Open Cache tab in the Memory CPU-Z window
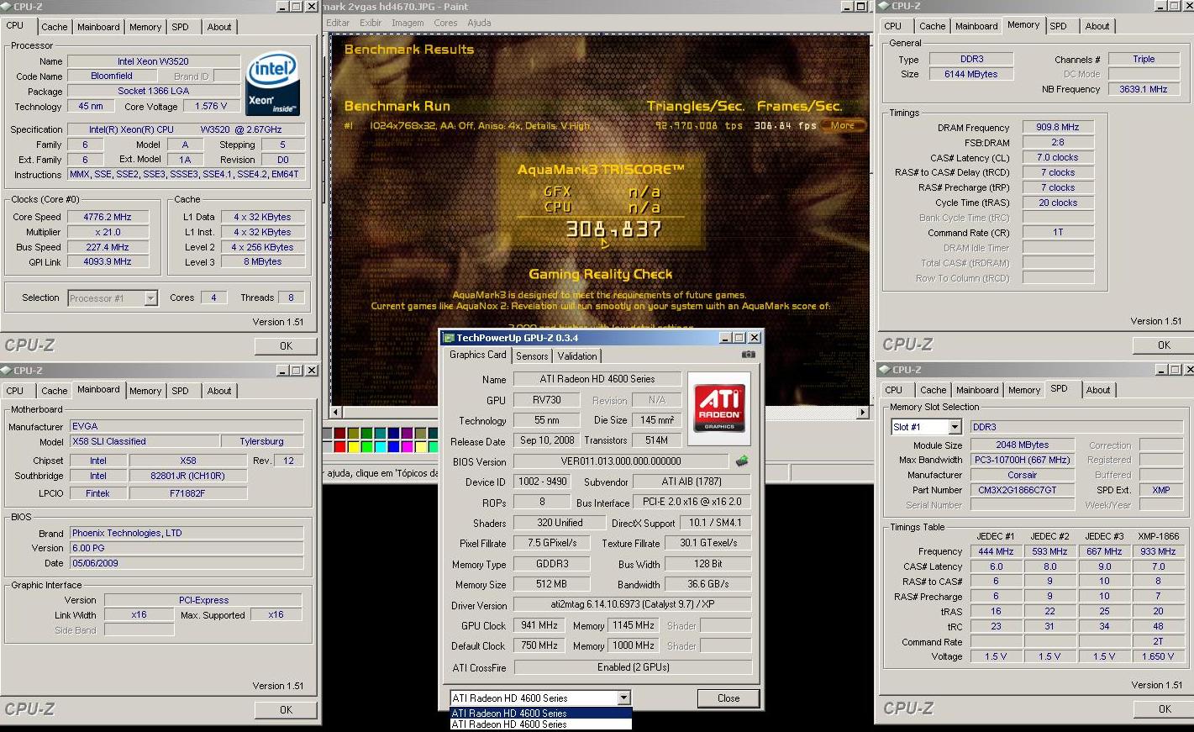Screen dimensions: 1194x732 click(932, 26)
